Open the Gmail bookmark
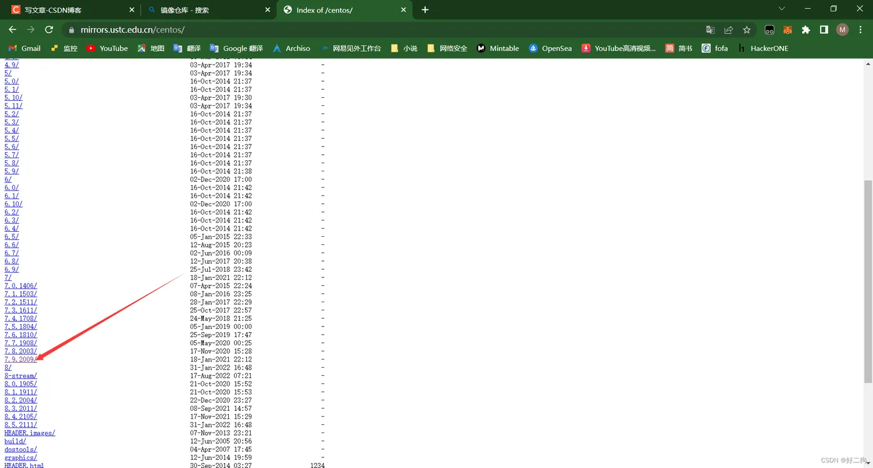 click(x=24, y=48)
